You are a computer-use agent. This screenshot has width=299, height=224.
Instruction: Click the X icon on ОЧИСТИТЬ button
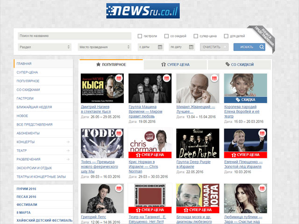(225, 47)
